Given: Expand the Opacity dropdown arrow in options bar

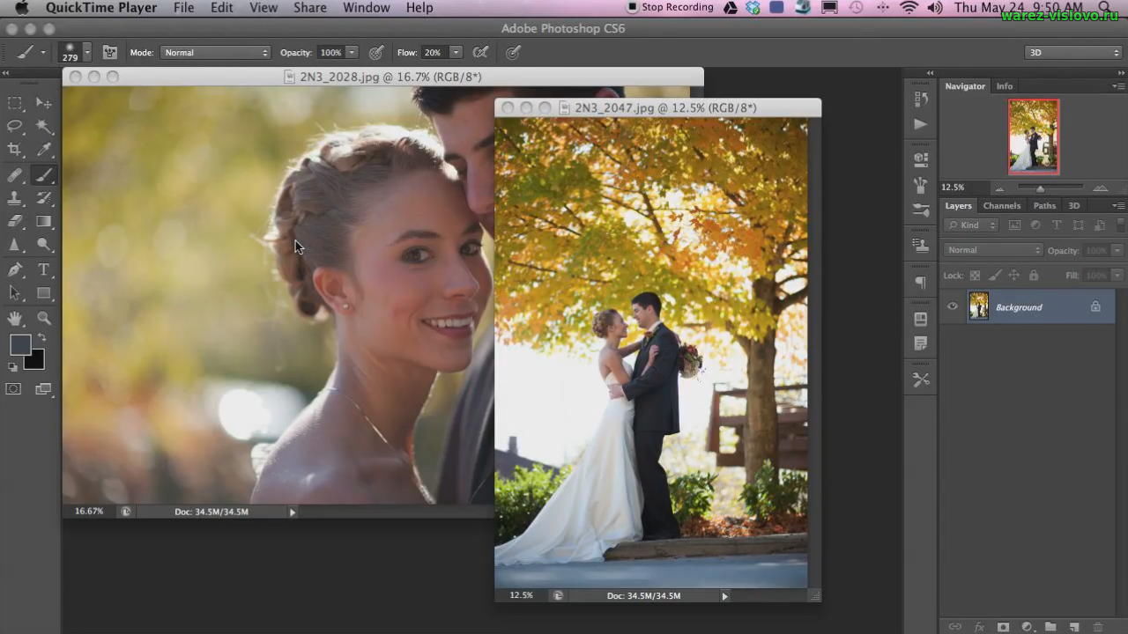Looking at the screenshot, I should pos(352,53).
